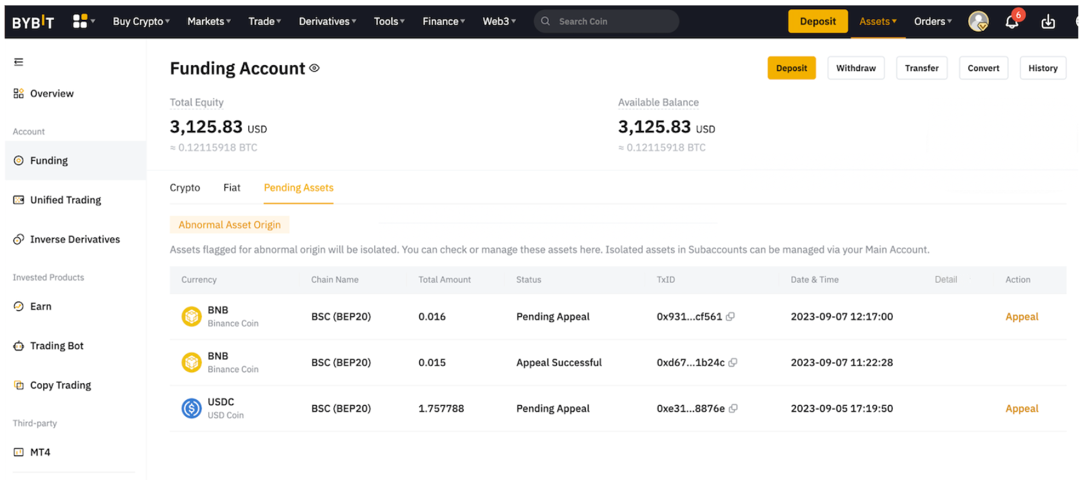
Task: Appeal the USDC pending asset
Action: [x=1021, y=408]
